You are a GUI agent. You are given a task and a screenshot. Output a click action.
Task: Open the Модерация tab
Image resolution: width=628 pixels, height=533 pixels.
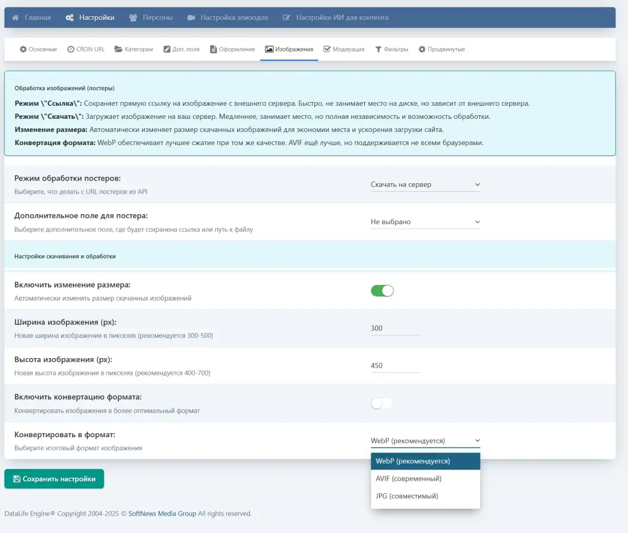tap(344, 49)
